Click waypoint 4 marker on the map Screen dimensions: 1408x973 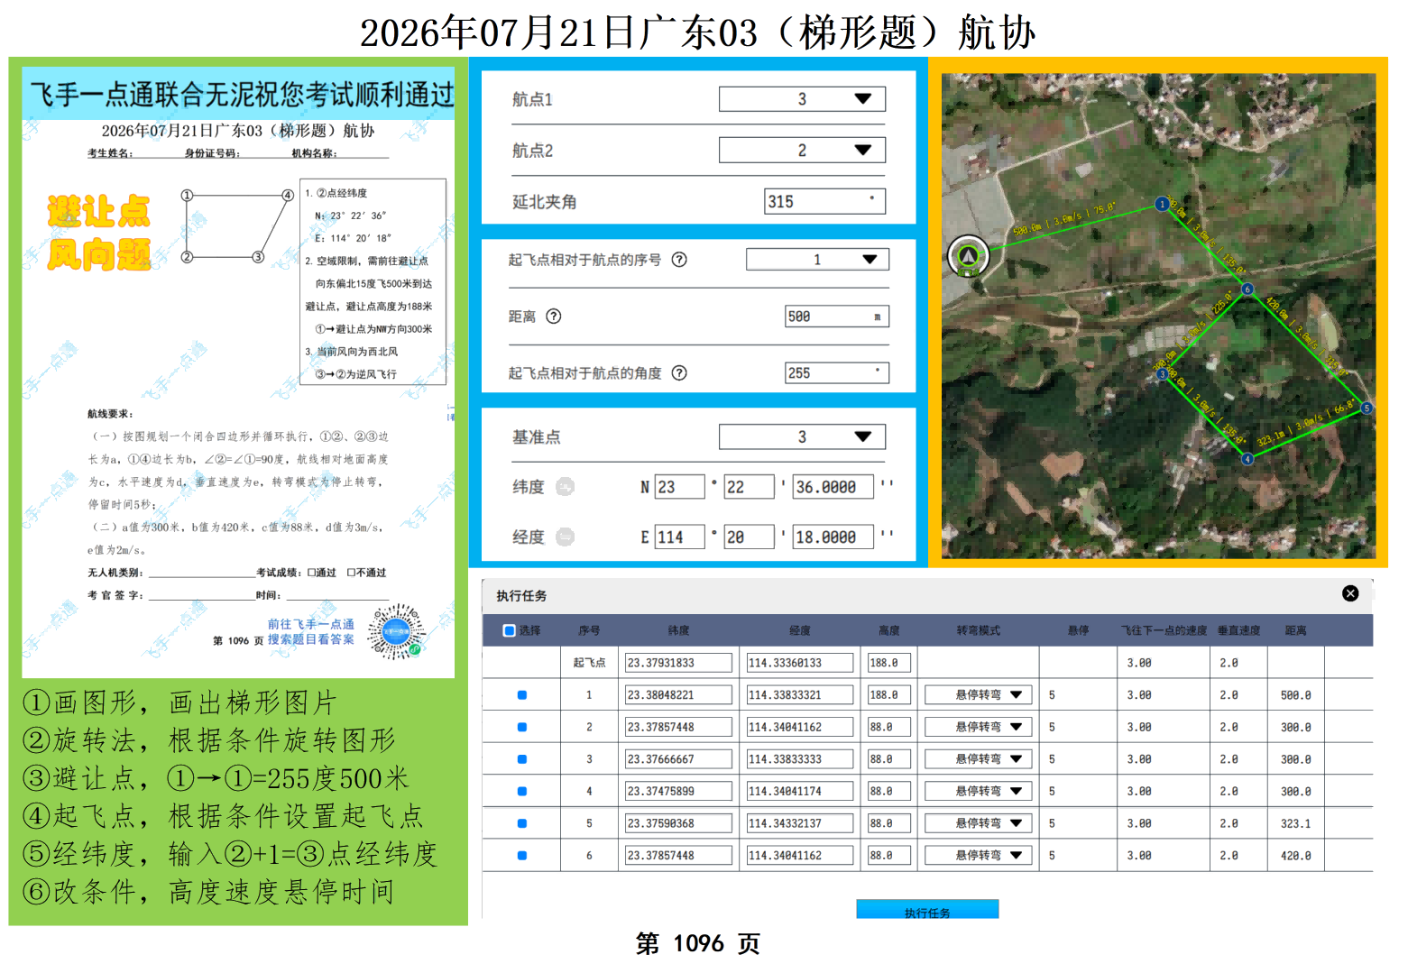click(x=1247, y=459)
